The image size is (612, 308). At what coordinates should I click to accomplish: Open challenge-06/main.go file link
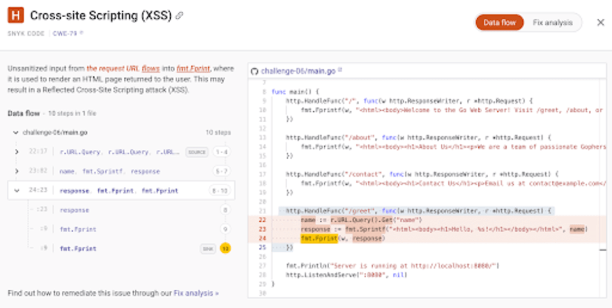(298, 71)
